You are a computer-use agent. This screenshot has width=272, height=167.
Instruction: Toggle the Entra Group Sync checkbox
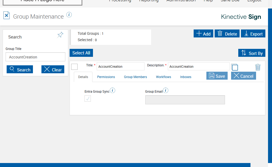[88, 99]
